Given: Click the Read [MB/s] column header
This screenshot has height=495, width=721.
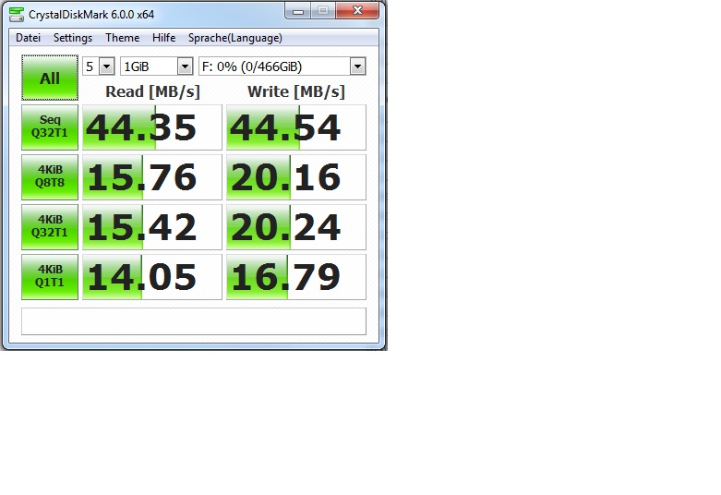Looking at the screenshot, I should [152, 91].
